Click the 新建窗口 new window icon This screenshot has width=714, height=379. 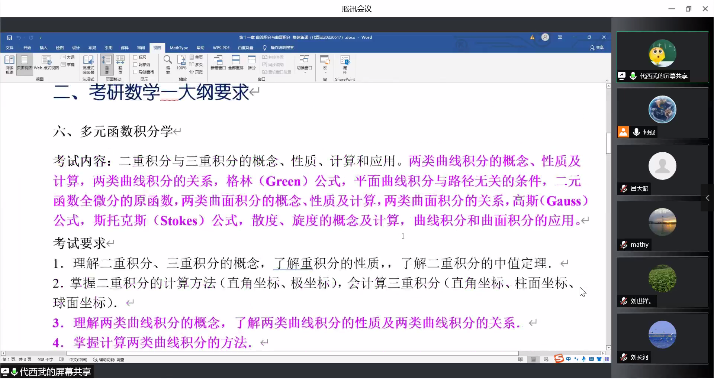pyautogui.click(x=218, y=62)
